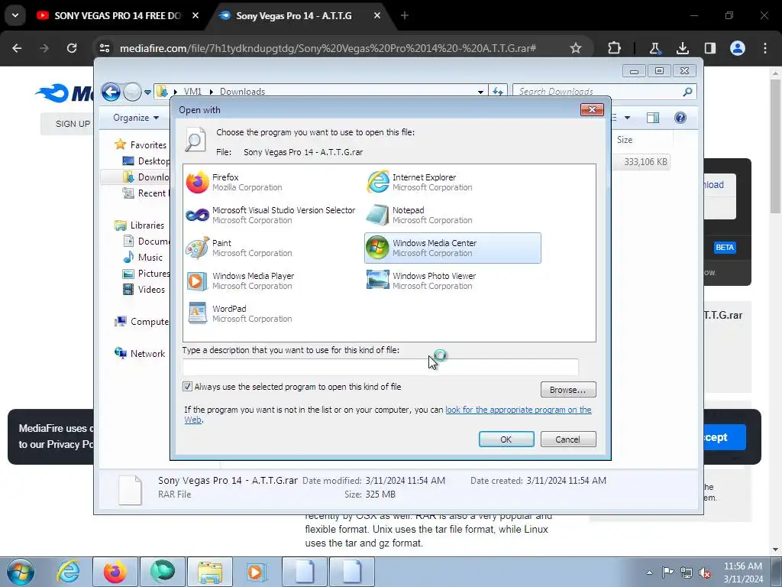The height and width of the screenshot is (587, 782).
Task: Click the Size column header
Action: [625, 140]
